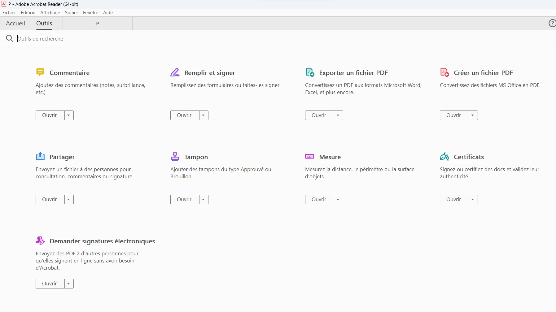Viewport: 556px width, 312px height.
Task: Click the Commentaire heading text
Action: [x=69, y=73]
